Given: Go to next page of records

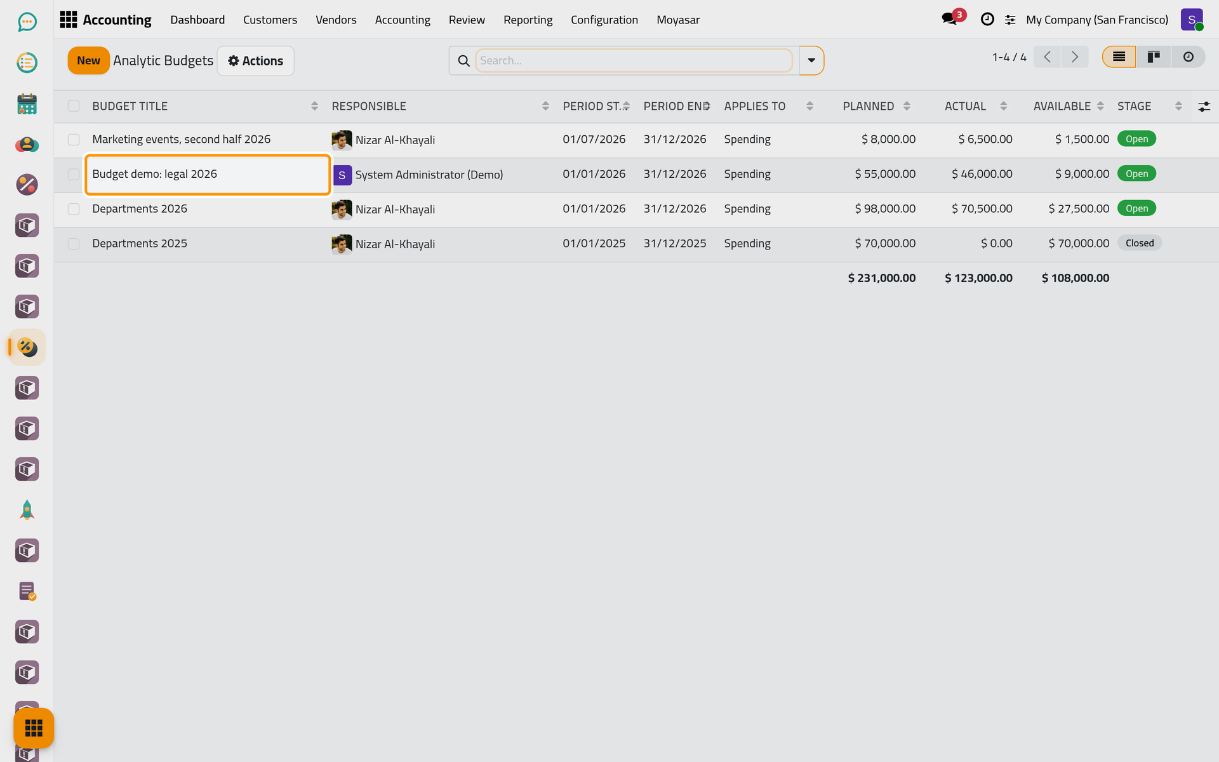Looking at the screenshot, I should 1075,57.
